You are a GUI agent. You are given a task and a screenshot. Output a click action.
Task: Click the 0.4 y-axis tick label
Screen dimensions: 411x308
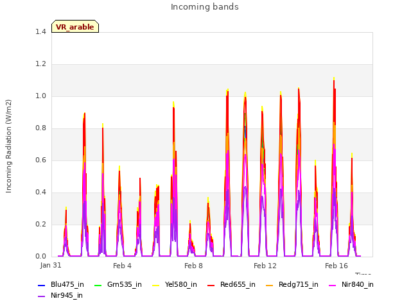coord(40,193)
